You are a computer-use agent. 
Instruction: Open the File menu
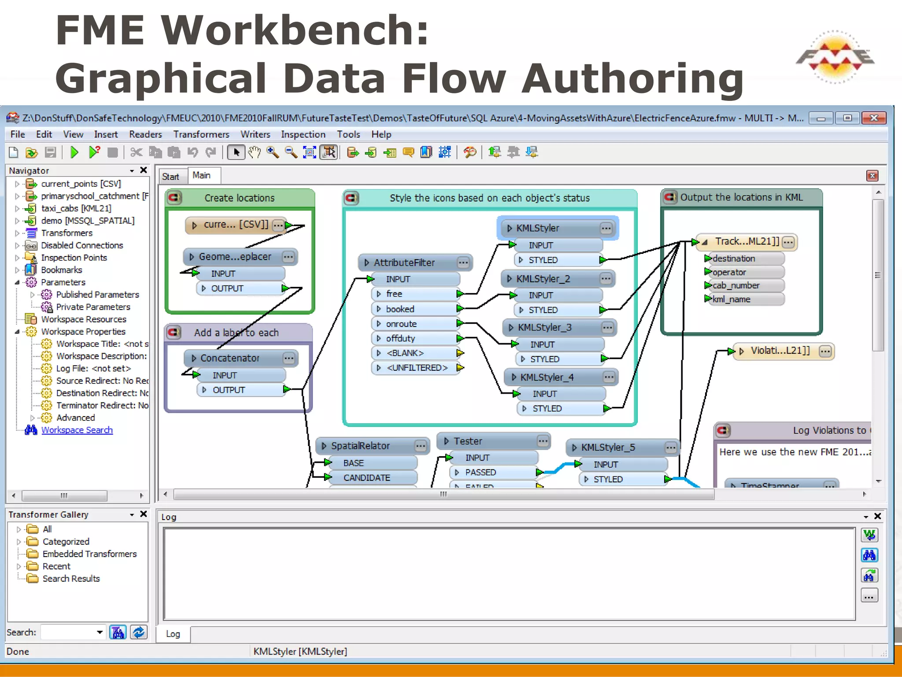pos(18,134)
